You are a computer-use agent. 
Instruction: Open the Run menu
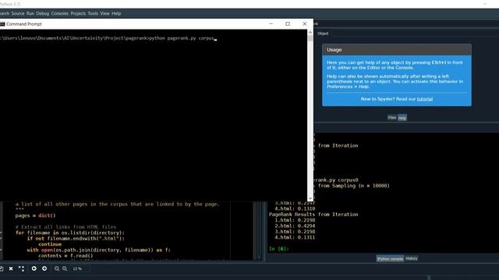tap(30, 14)
